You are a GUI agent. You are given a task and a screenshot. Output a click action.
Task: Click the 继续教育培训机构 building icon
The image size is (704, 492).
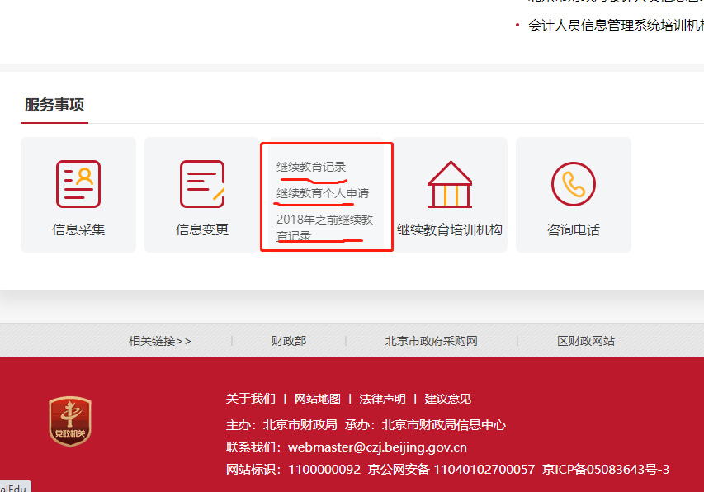[450, 183]
